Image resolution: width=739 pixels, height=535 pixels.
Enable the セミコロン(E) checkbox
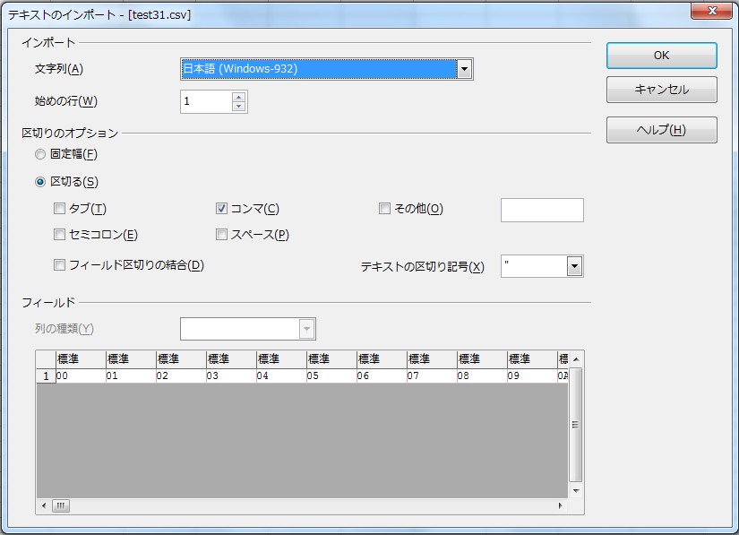click(59, 234)
